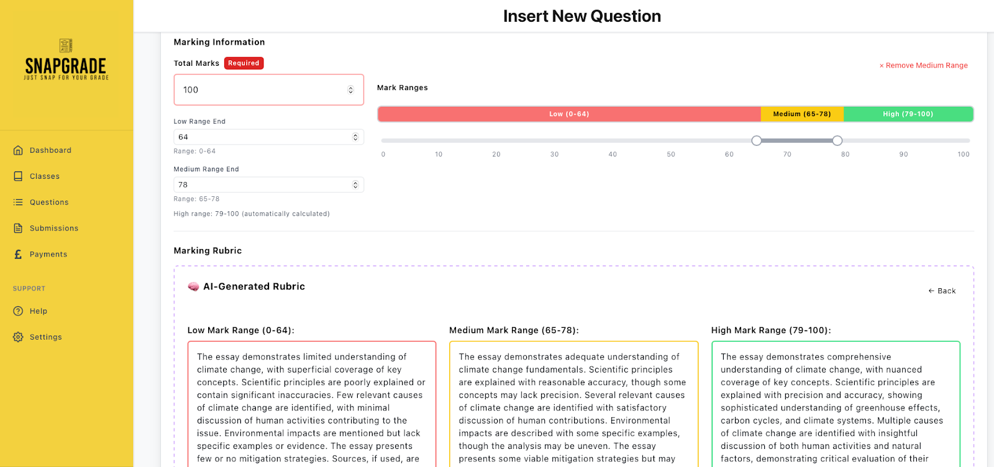Click the green High (79-100) segment
The image size is (994, 467).
[909, 114]
